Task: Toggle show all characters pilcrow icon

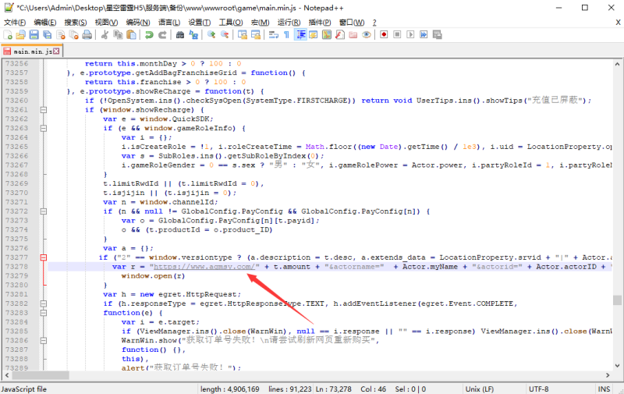Action: 286,35
